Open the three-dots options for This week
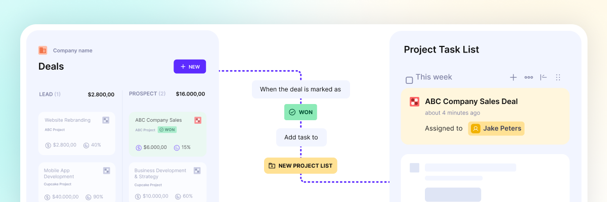 pyautogui.click(x=529, y=77)
